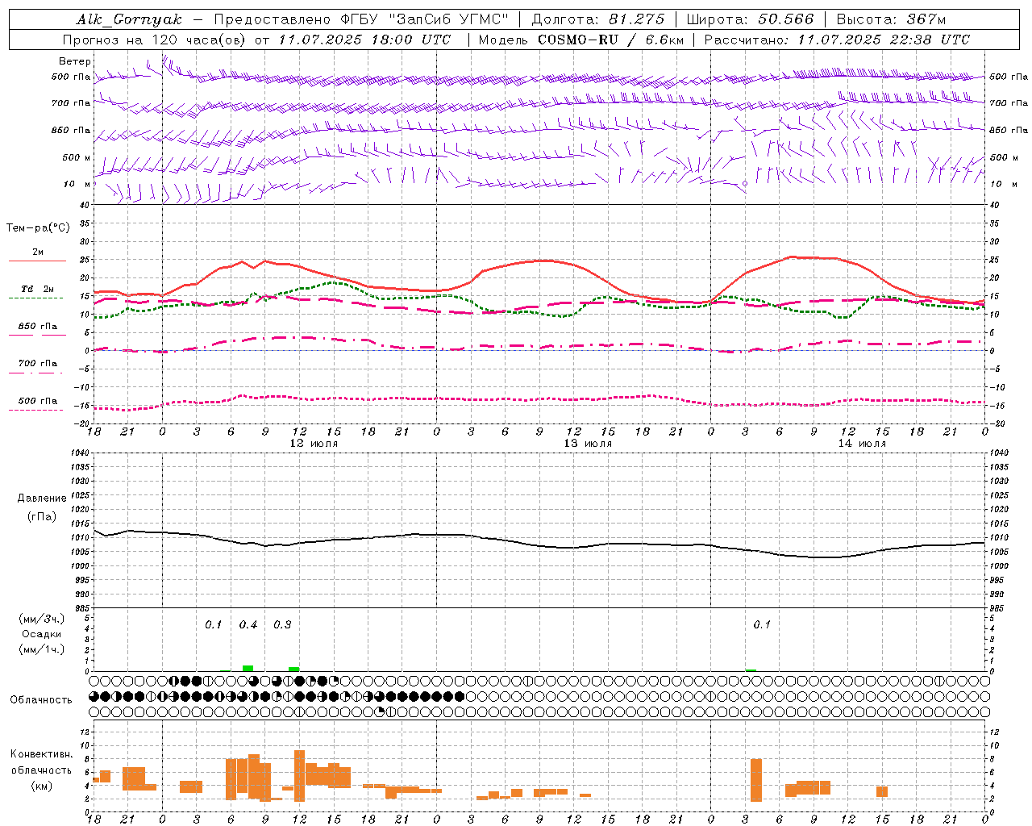Click the green precipitation bar below 0.4
Image resolution: width=1032 pixels, height=826 pixels.
click(x=248, y=668)
